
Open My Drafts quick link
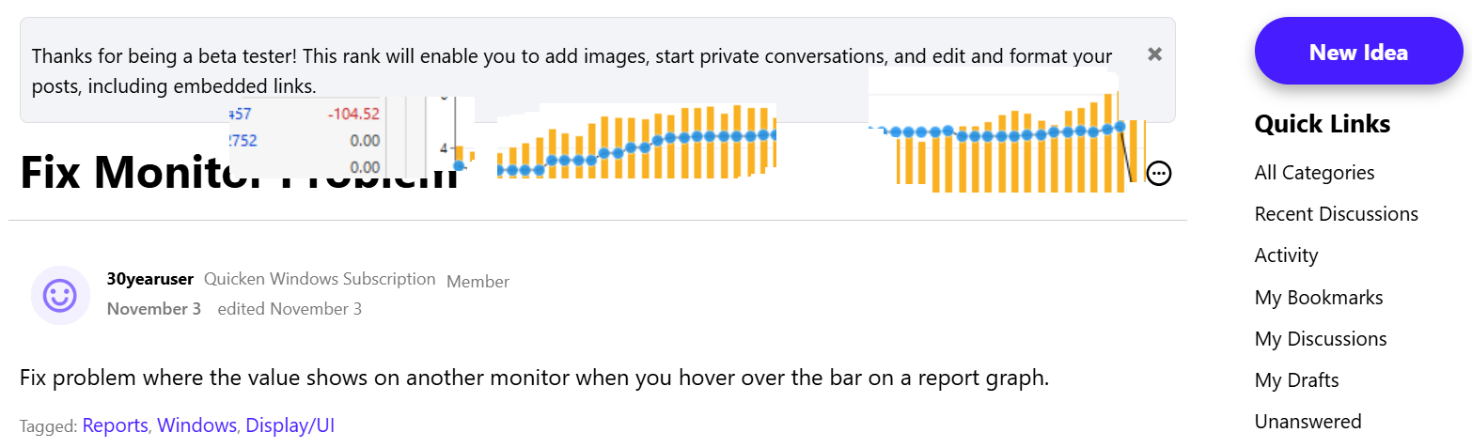coord(1296,380)
